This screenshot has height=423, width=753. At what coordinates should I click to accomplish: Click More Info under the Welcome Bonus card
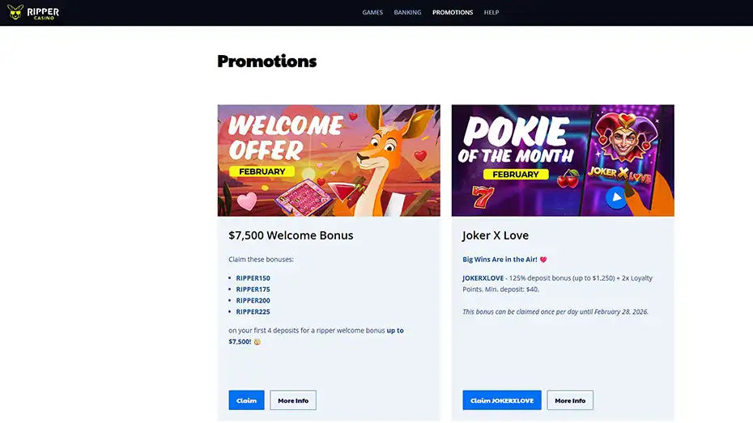(x=293, y=400)
